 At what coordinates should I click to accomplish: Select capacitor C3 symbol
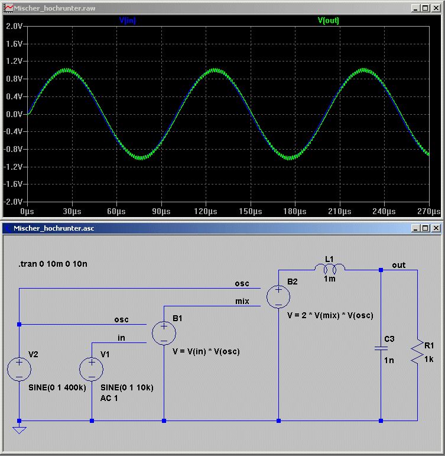pyautogui.click(x=381, y=348)
